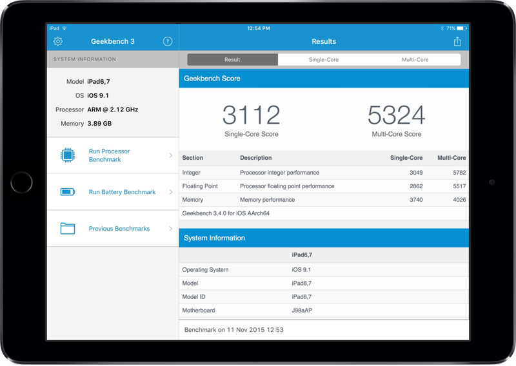Tap the Integer single-core value 3049

pyautogui.click(x=416, y=173)
